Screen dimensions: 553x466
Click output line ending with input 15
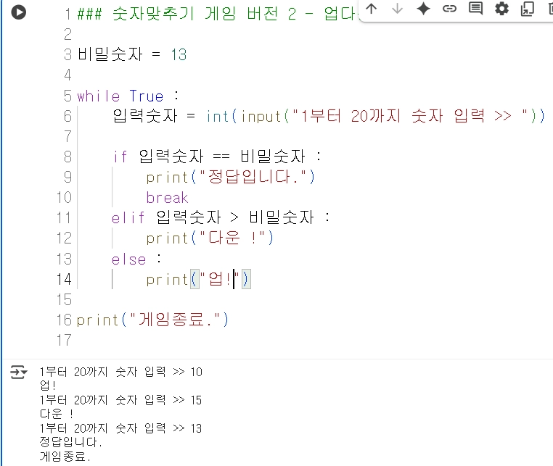click(121, 400)
